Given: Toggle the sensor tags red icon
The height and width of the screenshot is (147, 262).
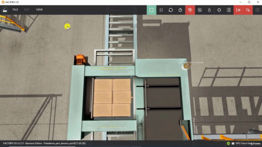Looking at the screenshot, I should point(238,10).
